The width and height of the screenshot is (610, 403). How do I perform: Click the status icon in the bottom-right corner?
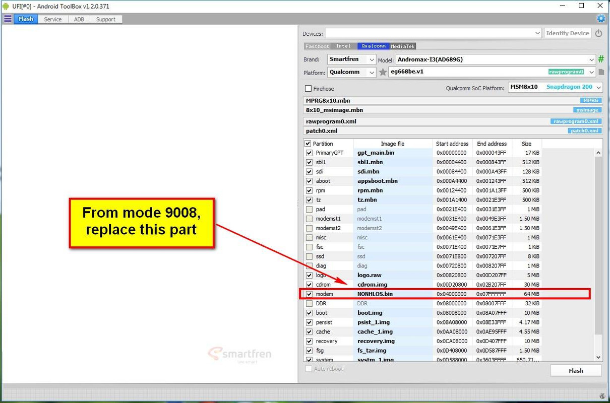pyautogui.click(x=602, y=396)
